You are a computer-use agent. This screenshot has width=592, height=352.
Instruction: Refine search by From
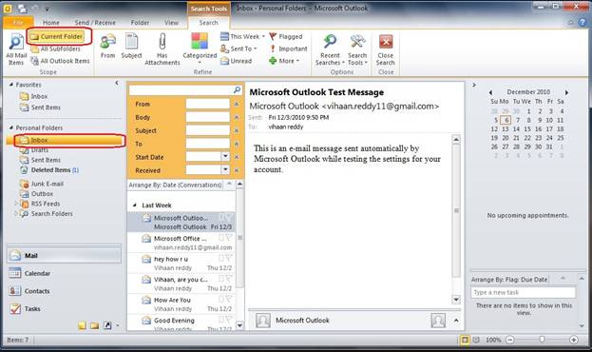pyautogui.click(x=107, y=46)
